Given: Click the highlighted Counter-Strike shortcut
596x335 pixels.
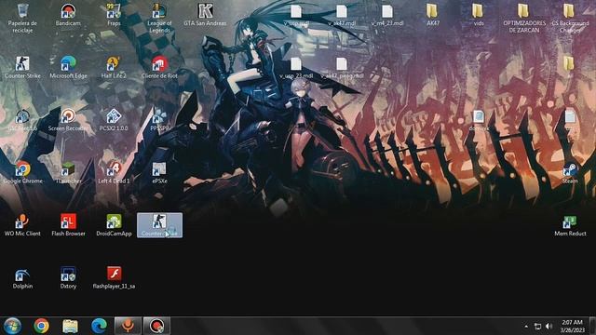Looking at the screenshot, I should (159, 225).
